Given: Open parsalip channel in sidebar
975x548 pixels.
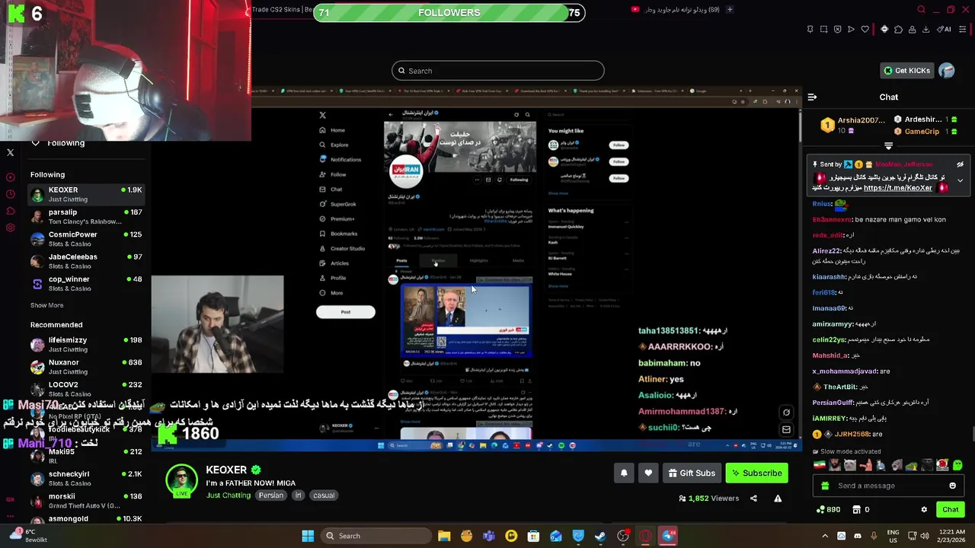Looking at the screenshot, I should point(86,217).
